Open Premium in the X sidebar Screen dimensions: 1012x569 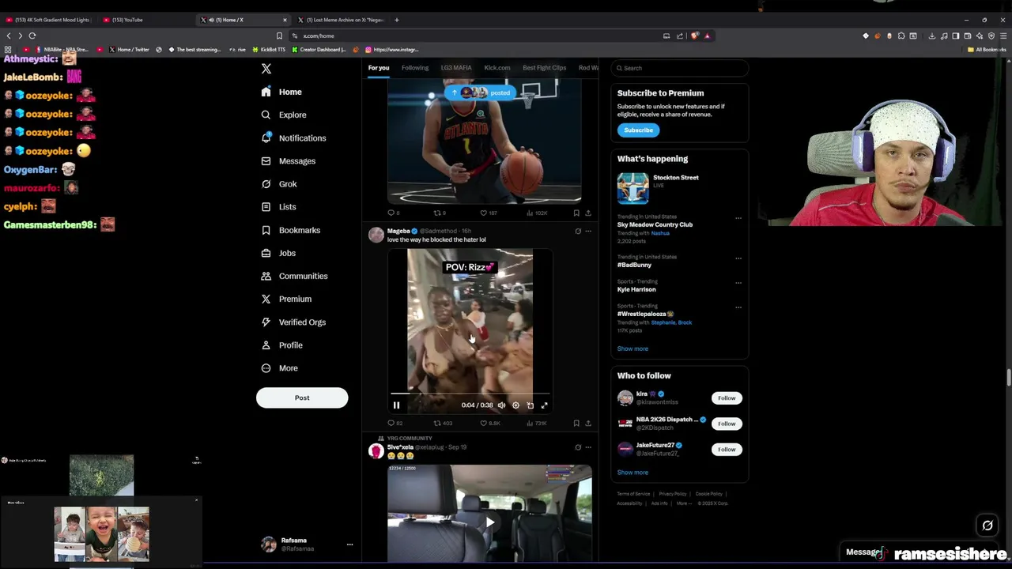(x=285, y=299)
